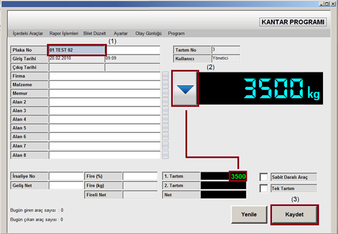Open the Malzeme lookup button
The height and width of the screenshot is (234, 338).
point(165,85)
